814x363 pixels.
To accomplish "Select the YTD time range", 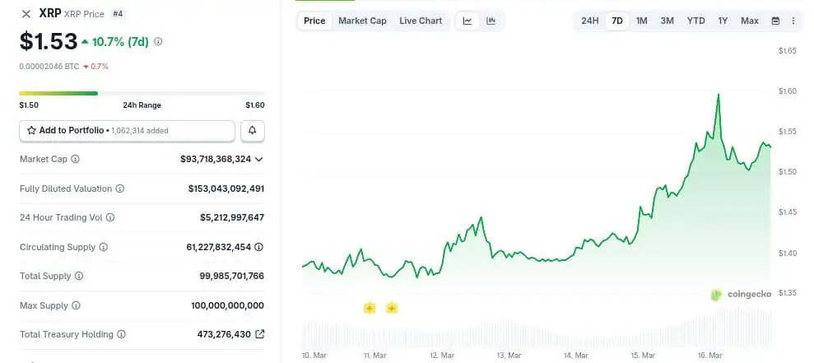I will [695, 21].
